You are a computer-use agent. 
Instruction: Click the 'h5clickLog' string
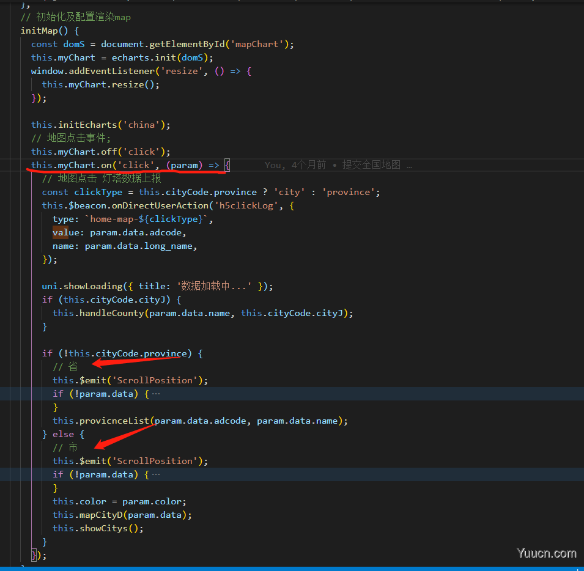[246, 205]
